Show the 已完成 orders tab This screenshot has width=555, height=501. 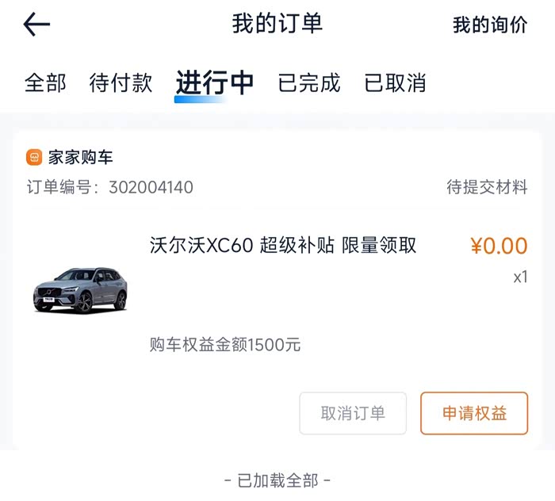308,82
